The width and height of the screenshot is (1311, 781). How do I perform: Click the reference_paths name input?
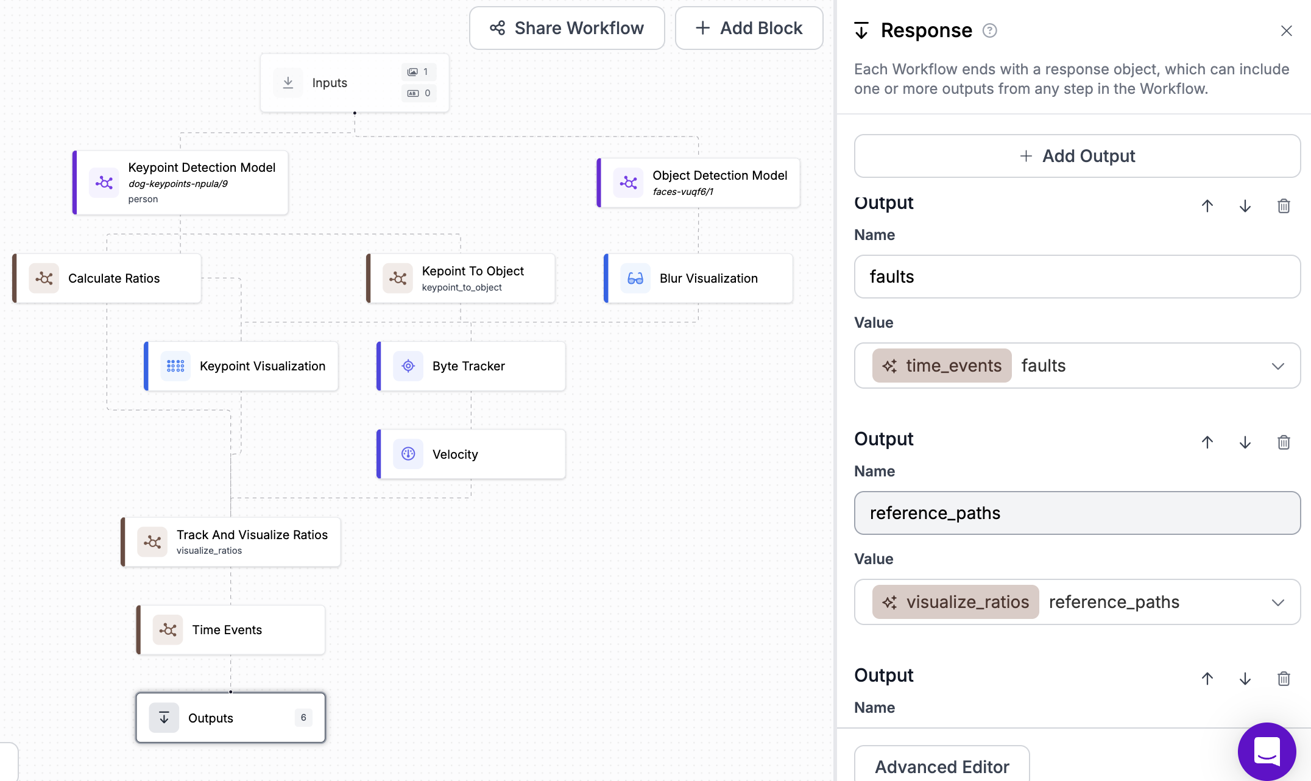tap(1077, 513)
